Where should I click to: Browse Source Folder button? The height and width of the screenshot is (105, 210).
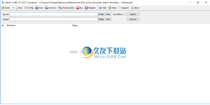pyautogui.click(x=101, y=14)
